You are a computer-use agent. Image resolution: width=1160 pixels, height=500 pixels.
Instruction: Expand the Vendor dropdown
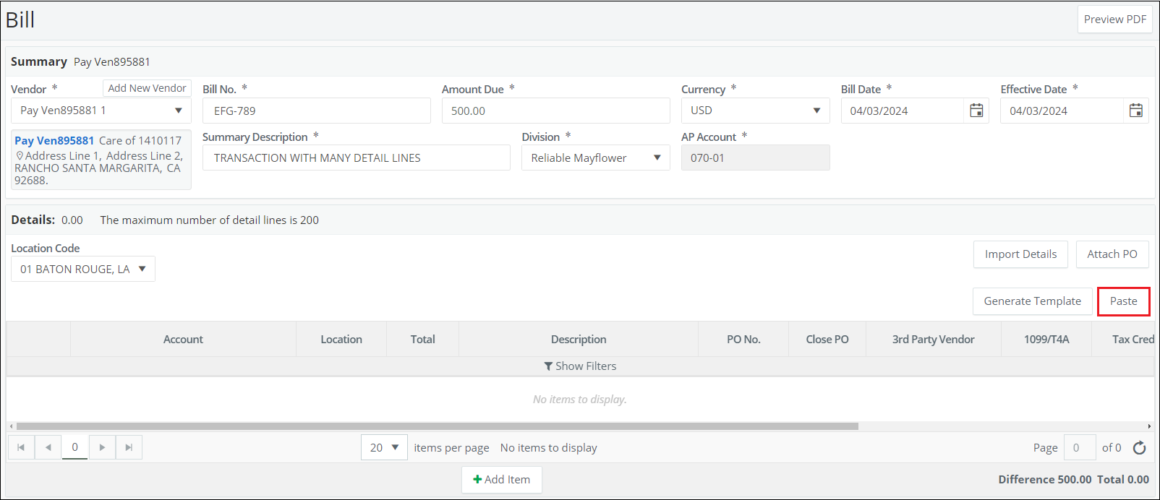tap(178, 111)
